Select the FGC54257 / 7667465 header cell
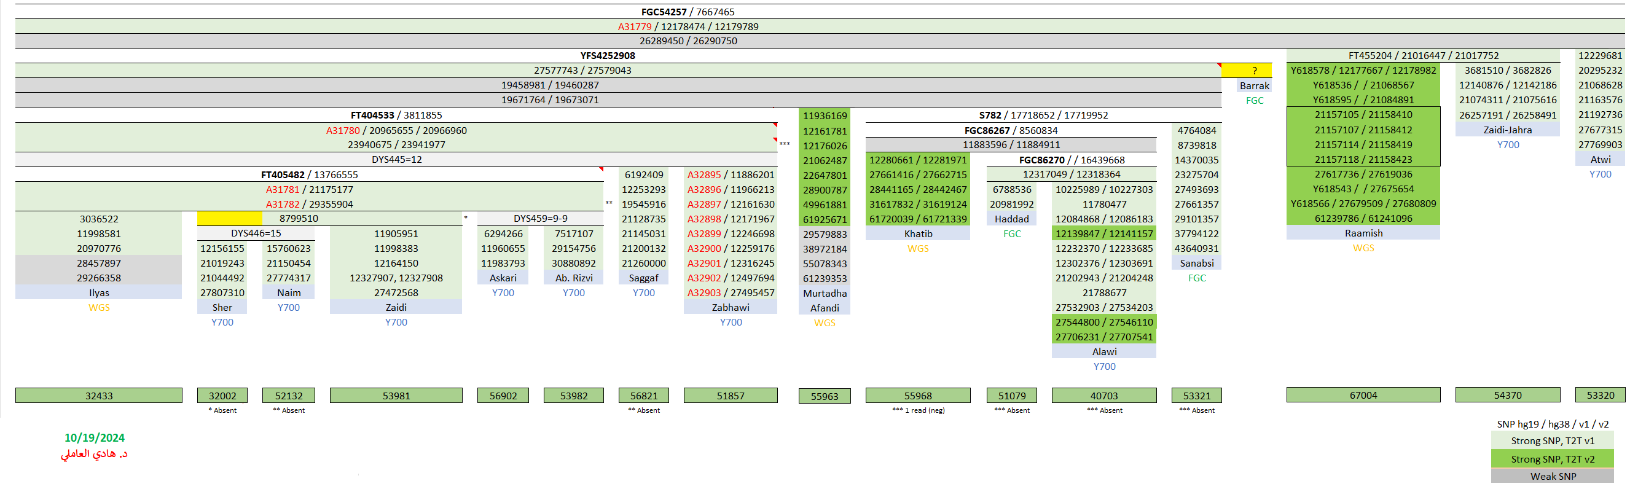 click(x=688, y=12)
